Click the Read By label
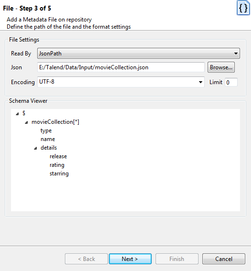The height and width of the screenshot is (271, 251). click(21, 54)
